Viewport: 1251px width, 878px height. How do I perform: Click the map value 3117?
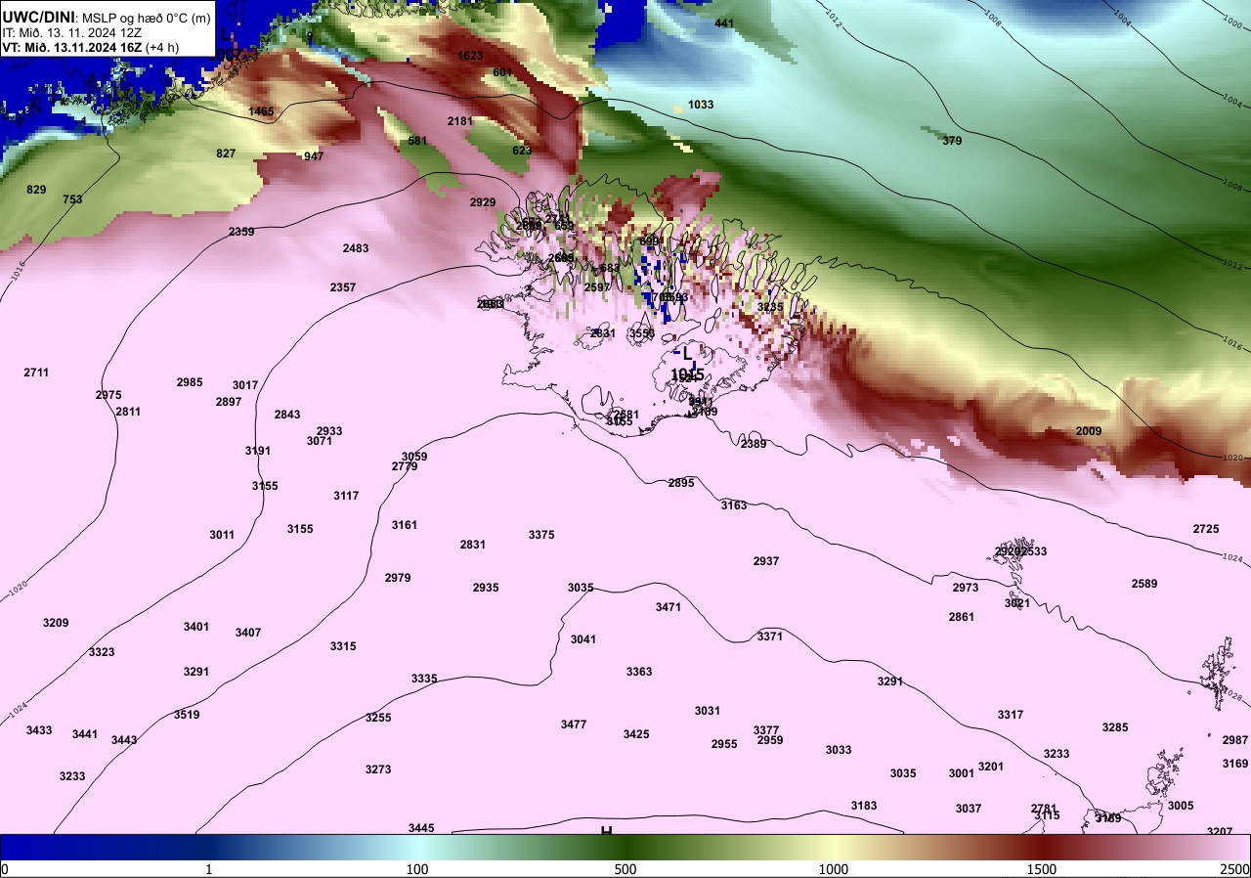pos(346,496)
